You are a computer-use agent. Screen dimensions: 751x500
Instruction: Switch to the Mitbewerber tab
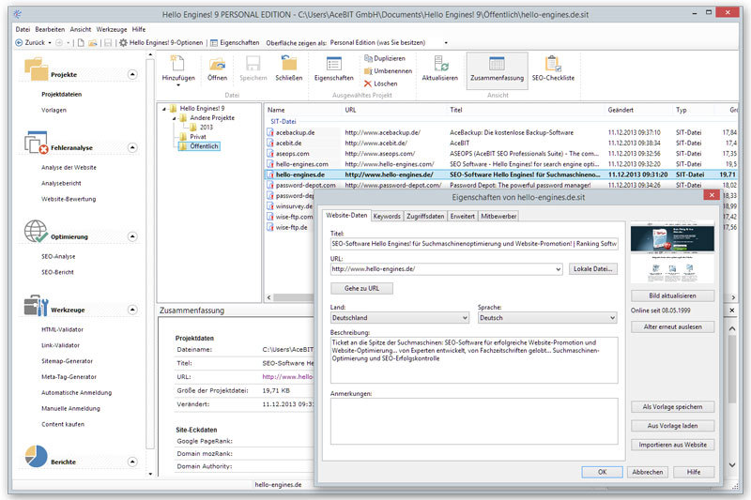[498, 217]
